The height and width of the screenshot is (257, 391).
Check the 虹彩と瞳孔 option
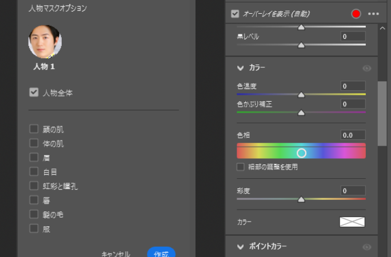pyautogui.click(x=34, y=186)
